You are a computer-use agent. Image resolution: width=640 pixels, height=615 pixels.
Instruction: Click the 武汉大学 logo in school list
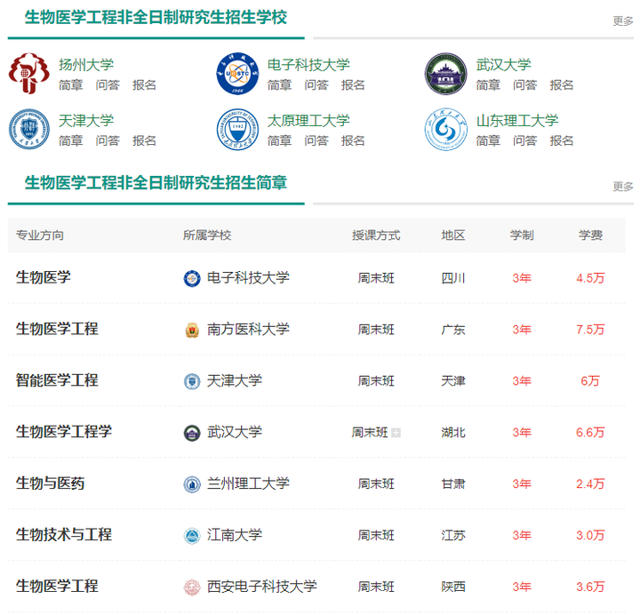pos(446,75)
